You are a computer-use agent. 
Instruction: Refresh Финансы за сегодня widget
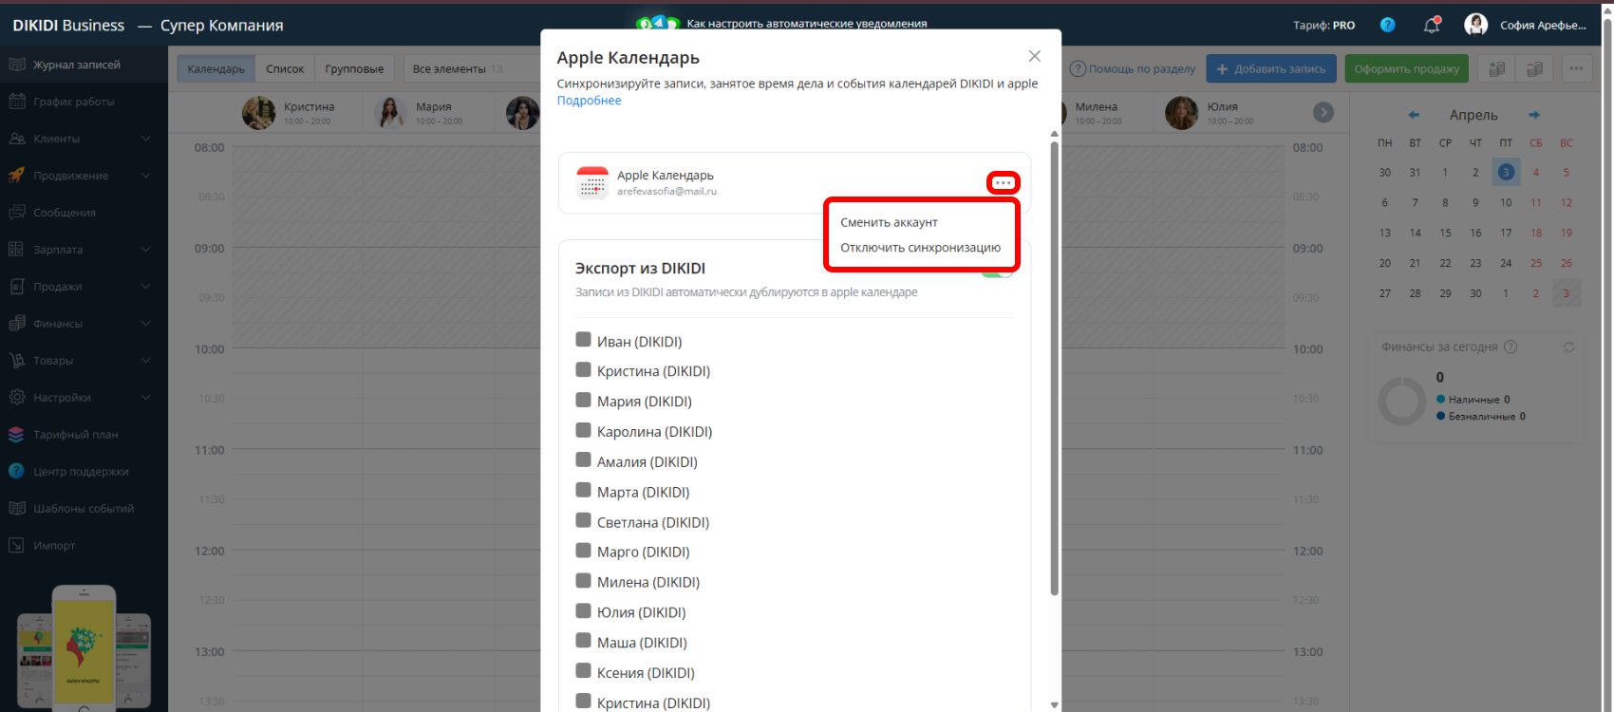[x=1569, y=347]
